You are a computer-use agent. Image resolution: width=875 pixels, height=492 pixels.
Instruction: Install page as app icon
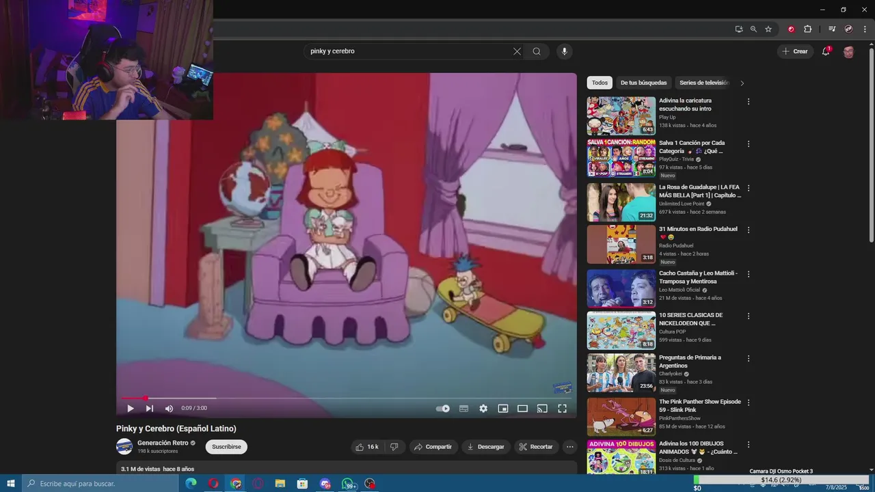pyautogui.click(x=739, y=29)
